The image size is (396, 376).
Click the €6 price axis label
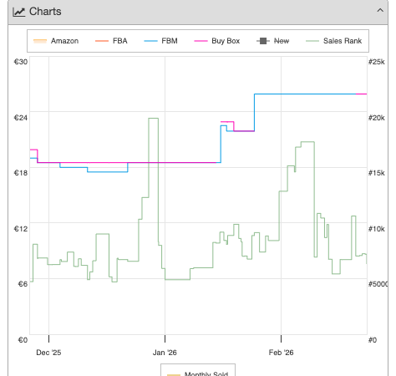pos(23,284)
